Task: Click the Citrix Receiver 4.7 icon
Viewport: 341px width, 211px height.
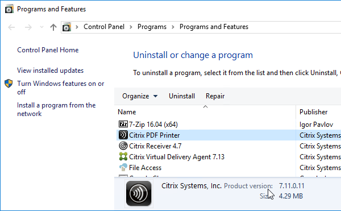Action: pyautogui.click(x=123, y=146)
